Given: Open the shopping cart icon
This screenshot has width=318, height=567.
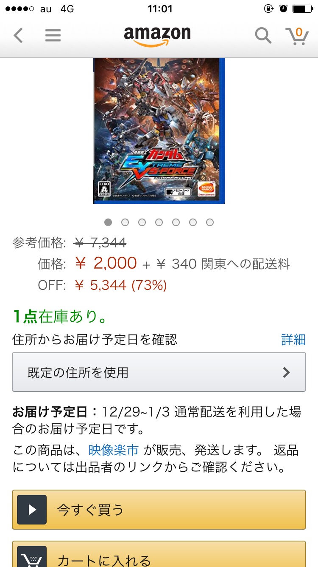Looking at the screenshot, I should 296,36.
